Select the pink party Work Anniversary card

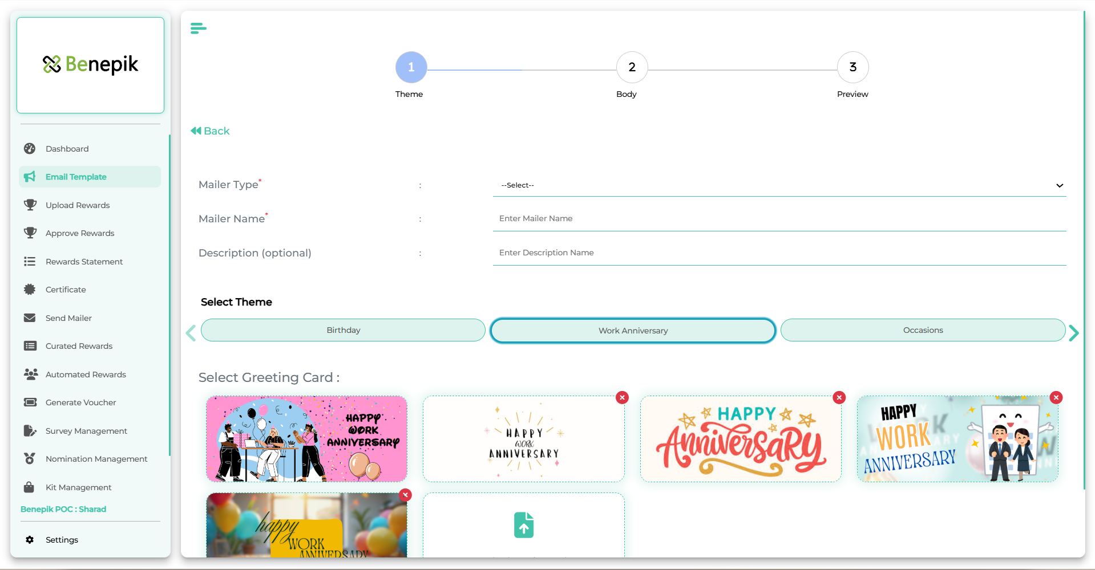(x=306, y=439)
